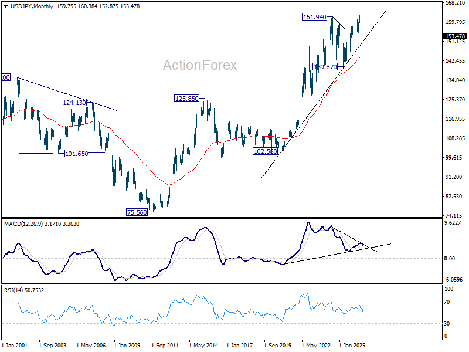
Task: Click the 102.580 low price label
Action: (x=266, y=151)
